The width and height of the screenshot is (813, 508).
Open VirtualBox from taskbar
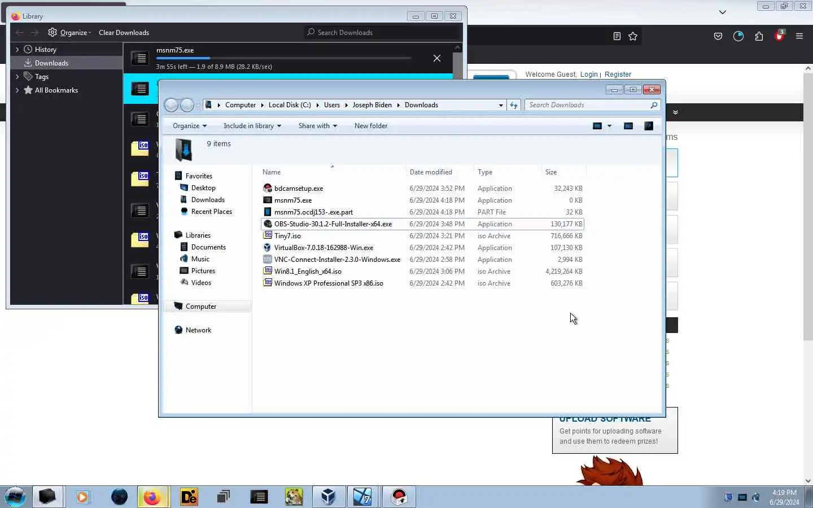tap(329, 497)
